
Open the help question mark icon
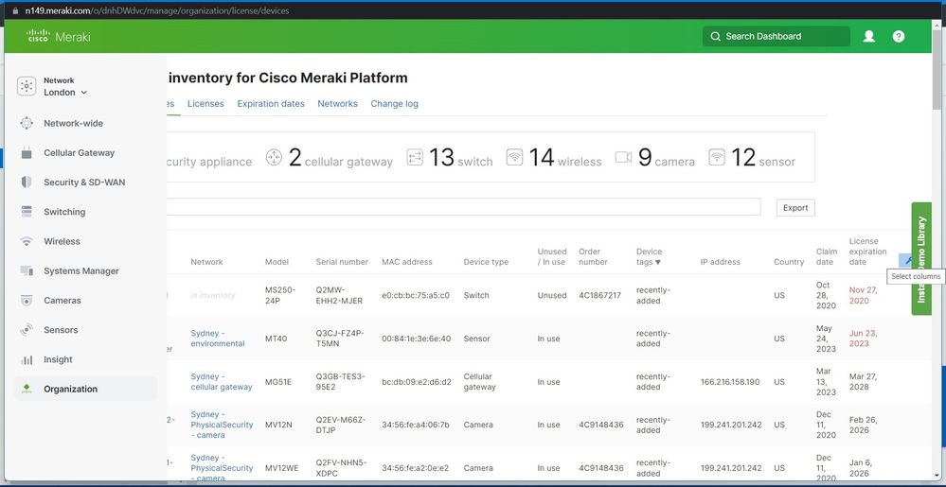899,36
